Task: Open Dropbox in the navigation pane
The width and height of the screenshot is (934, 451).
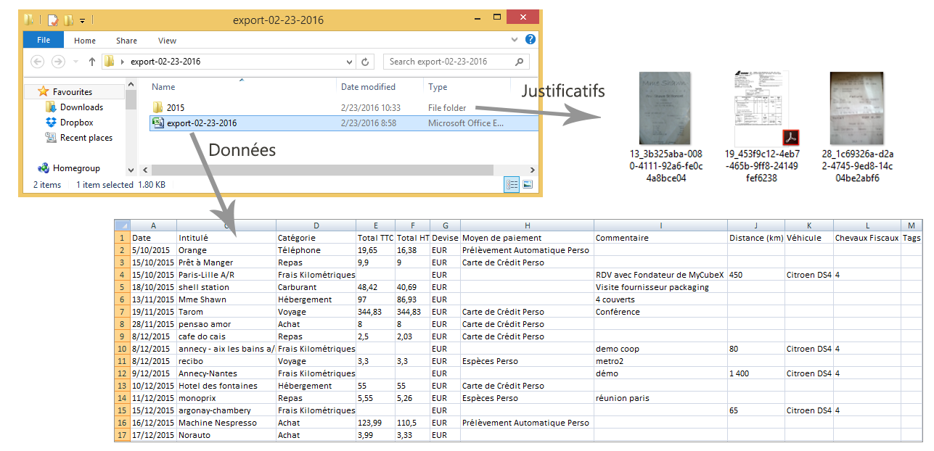Action: [x=76, y=123]
